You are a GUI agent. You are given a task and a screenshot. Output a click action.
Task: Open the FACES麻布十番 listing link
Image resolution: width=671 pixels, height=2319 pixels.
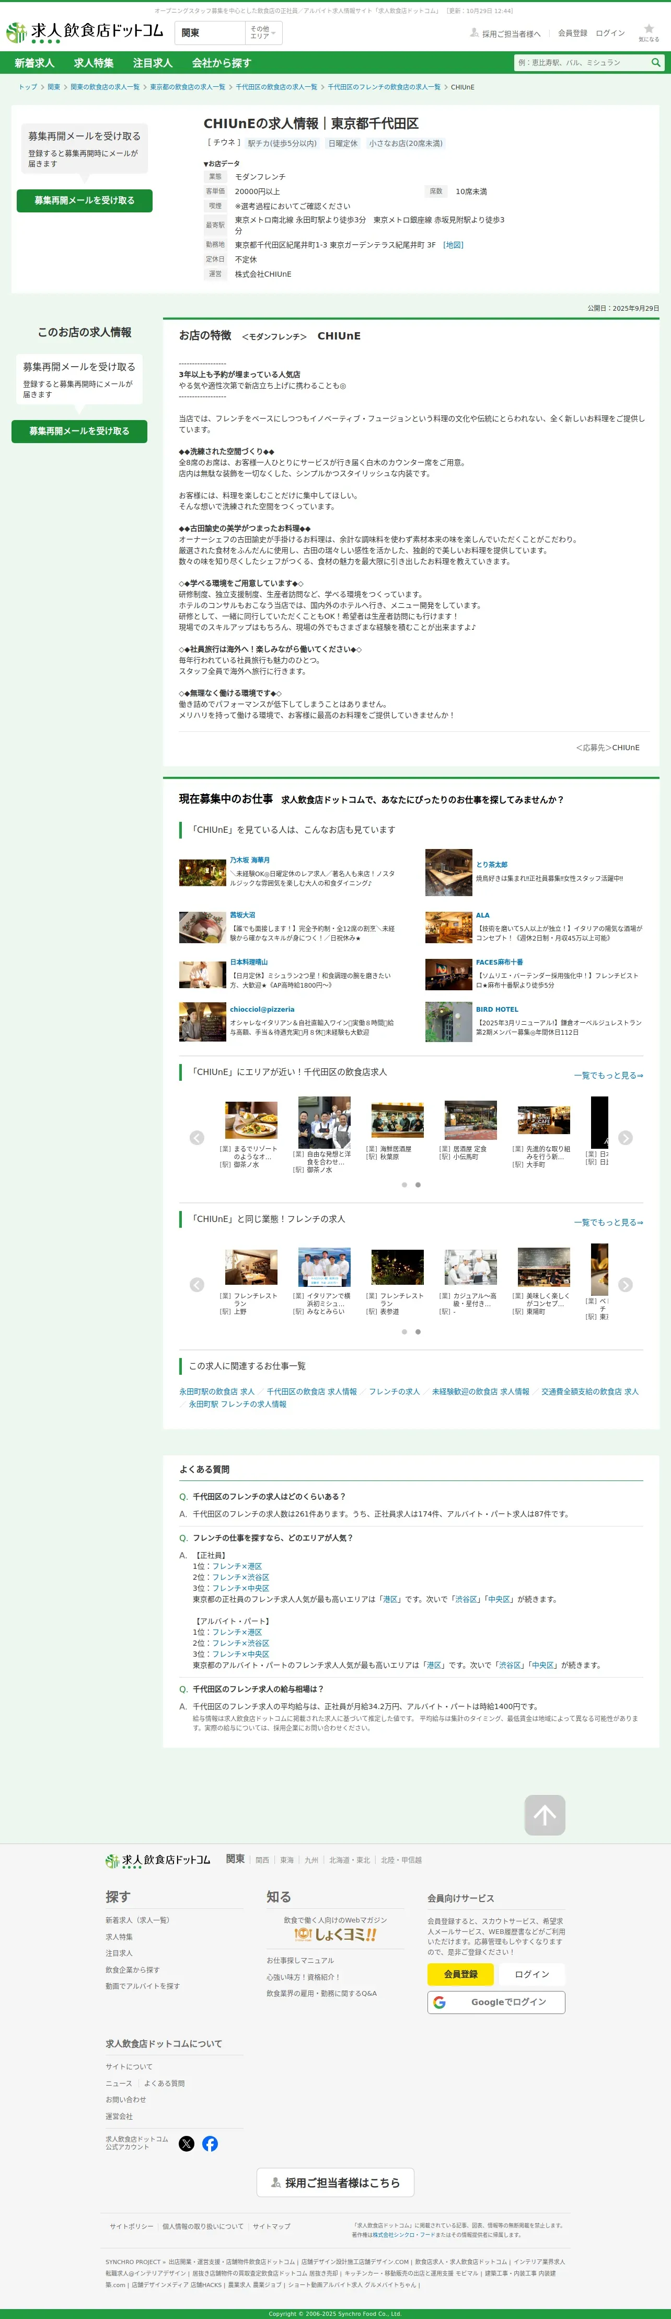(x=499, y=963)
